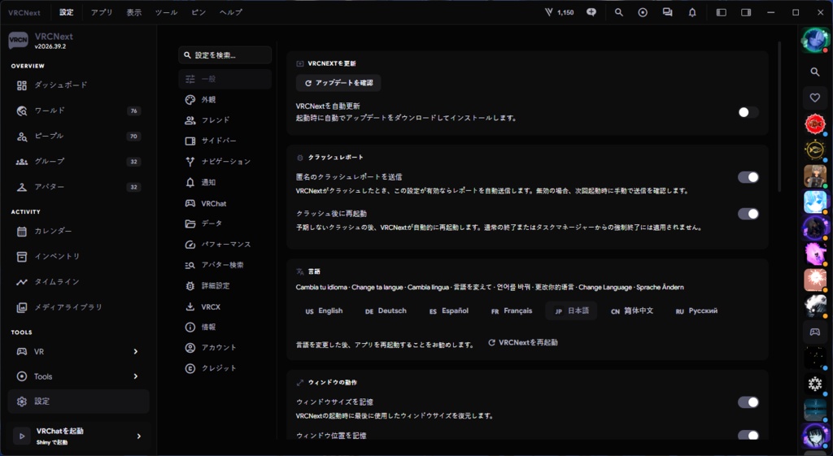
Task: Select クレジット settings category
Action: tap(225, 368)
